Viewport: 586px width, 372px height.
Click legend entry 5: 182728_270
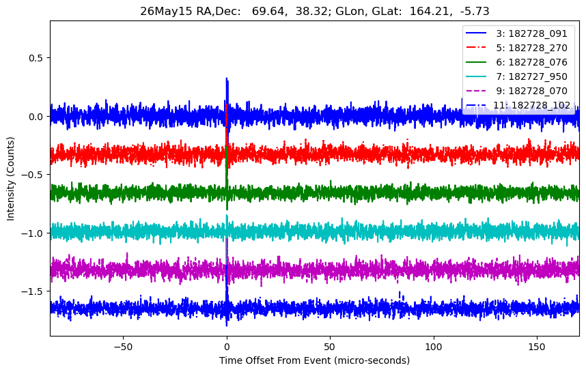[x=516, y=48]
